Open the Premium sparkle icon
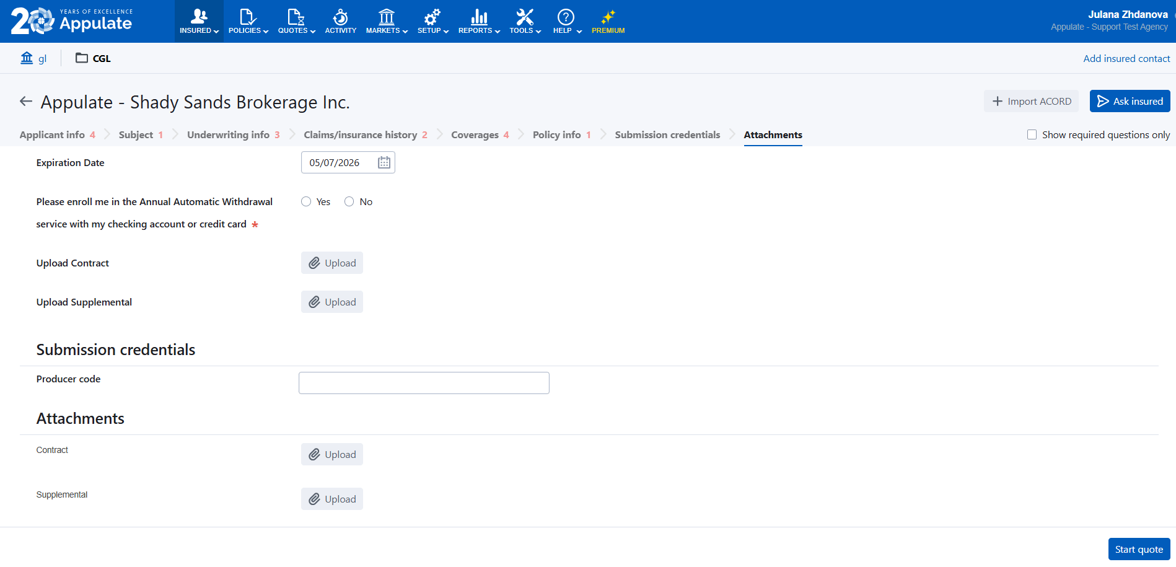1176x567 pixels. point(608,17)
